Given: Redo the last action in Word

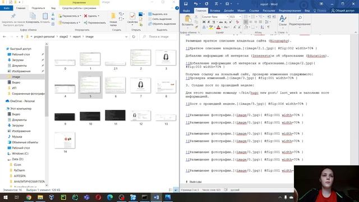Looking at the screenshot, I should (x=206, y=4).
